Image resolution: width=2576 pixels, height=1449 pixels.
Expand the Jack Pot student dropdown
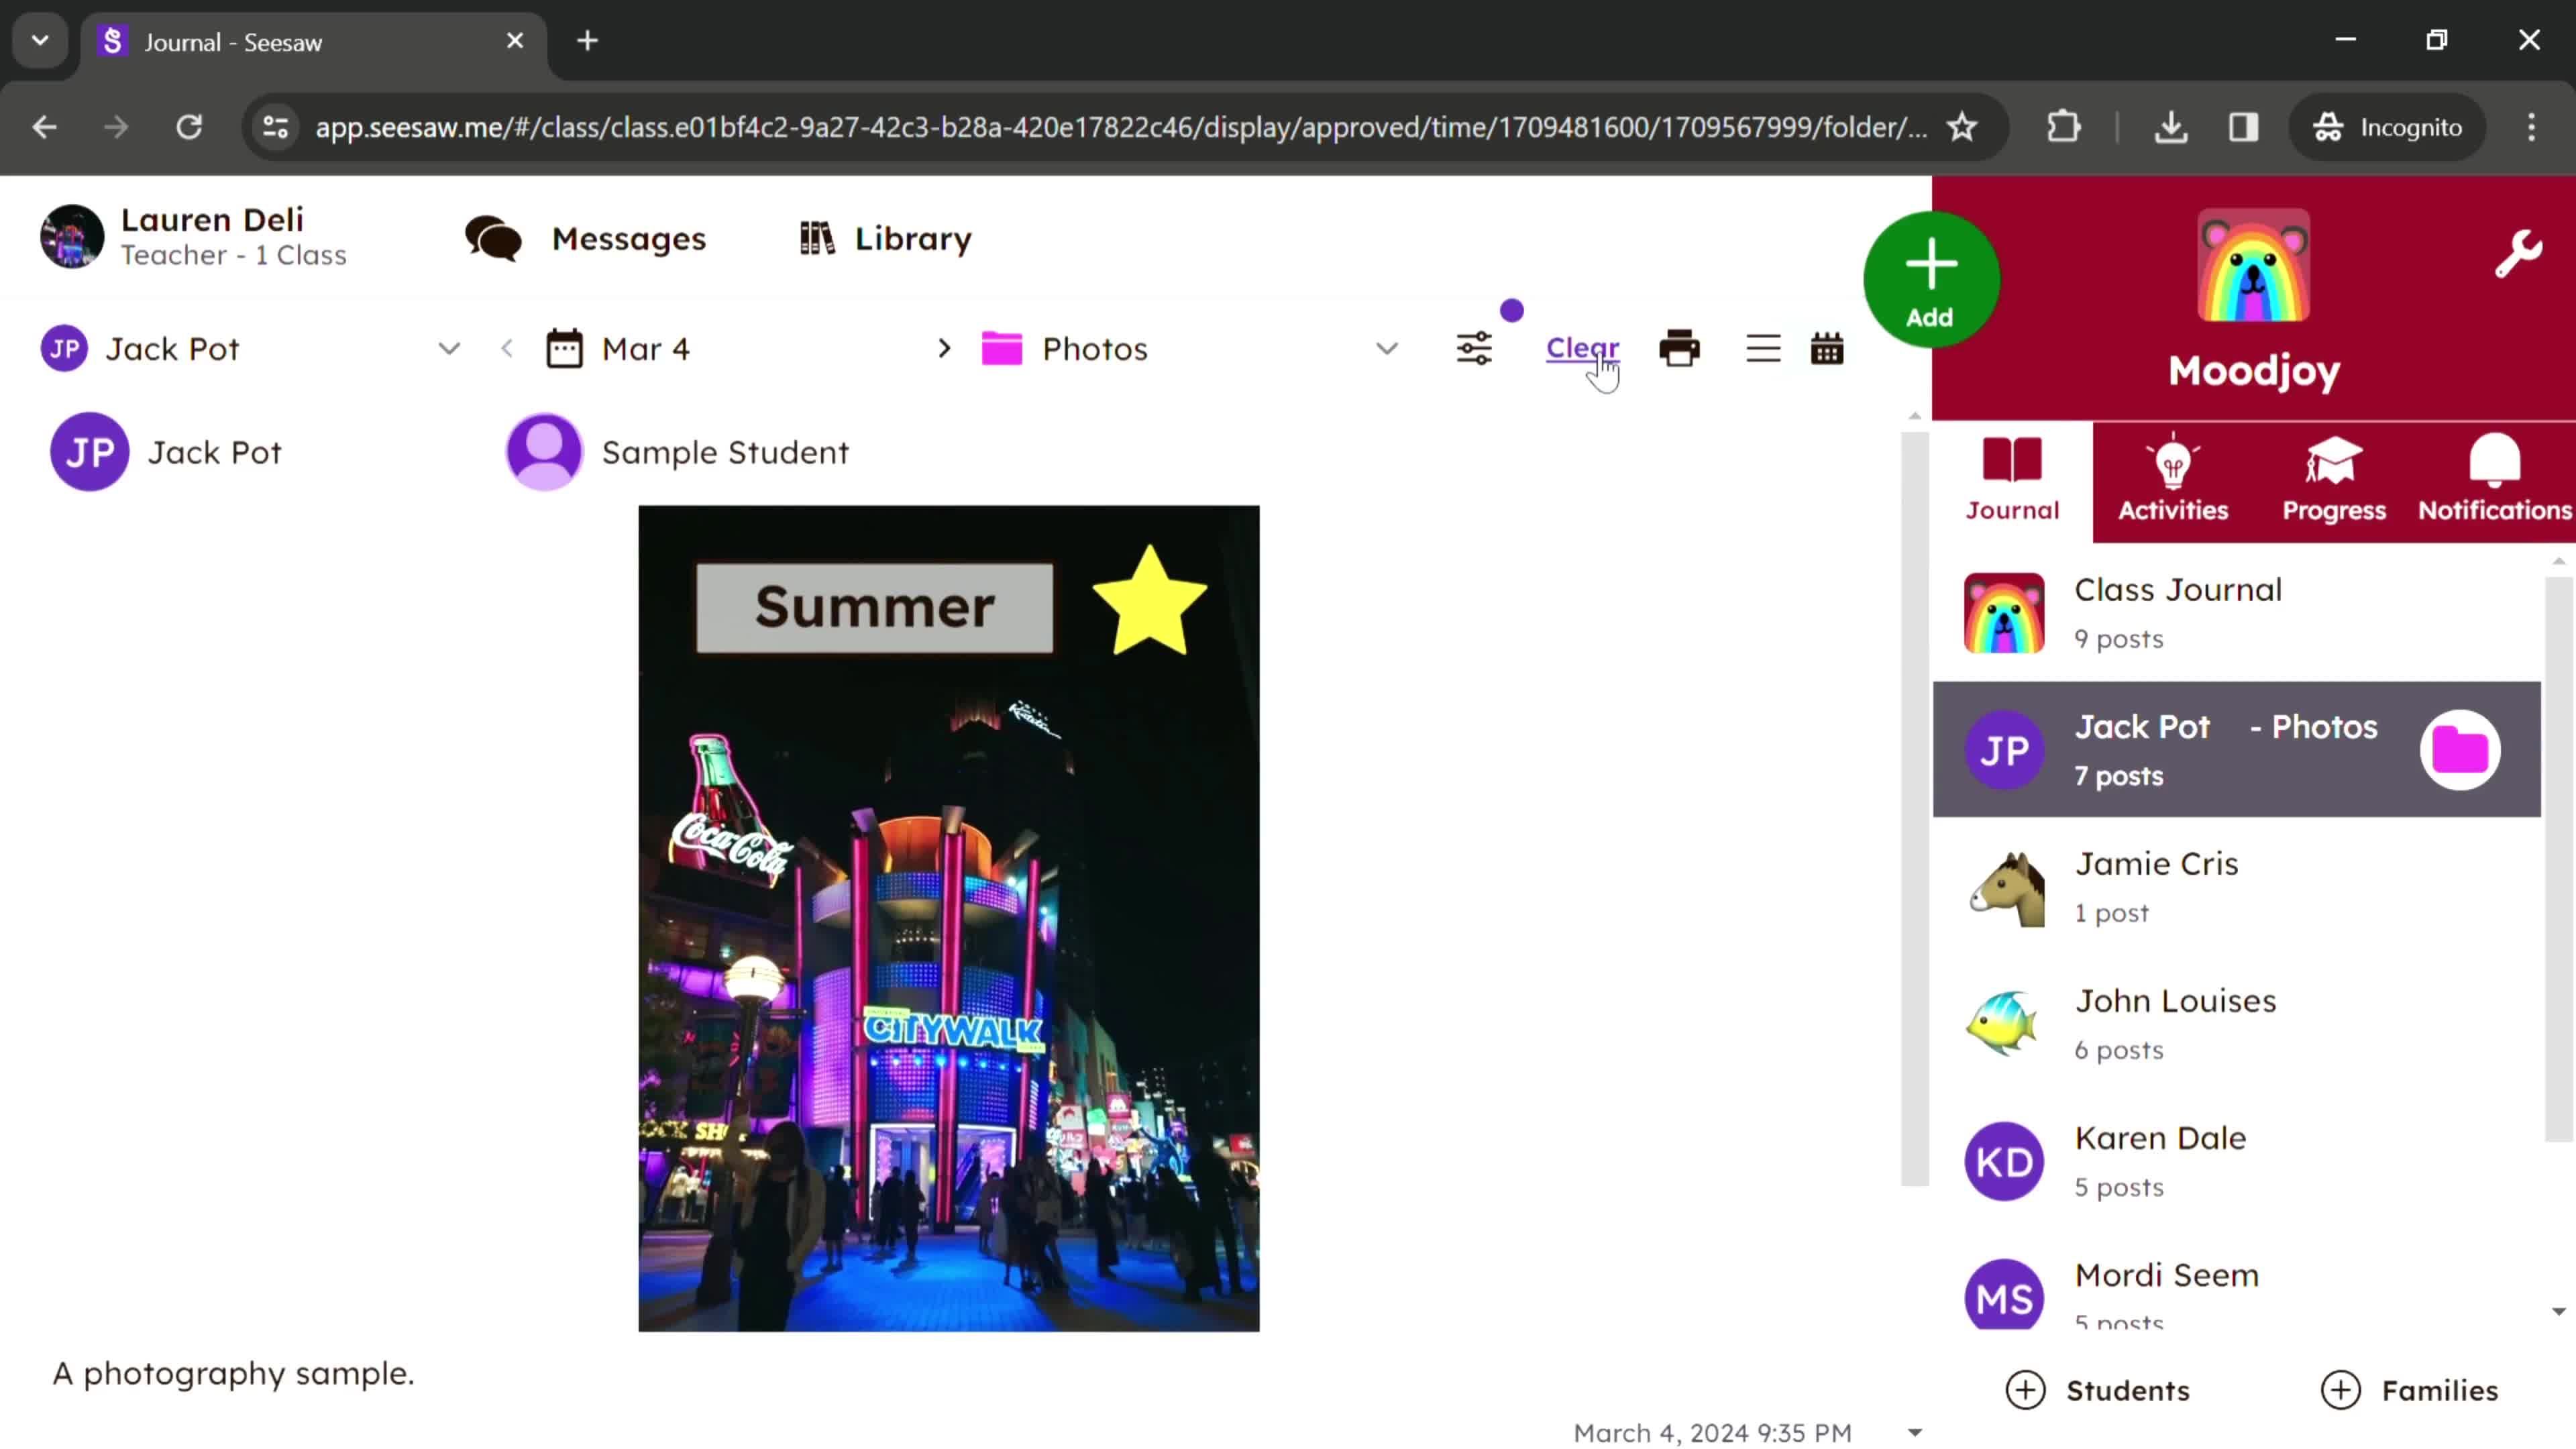(449, 349)
